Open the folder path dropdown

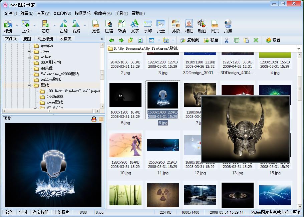[x=298, y=49]
